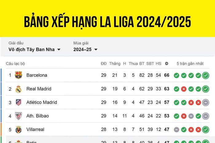This screenshot has width=215, height=143.
Task: Click the Thắng column header
Action: tap(115, 64)
